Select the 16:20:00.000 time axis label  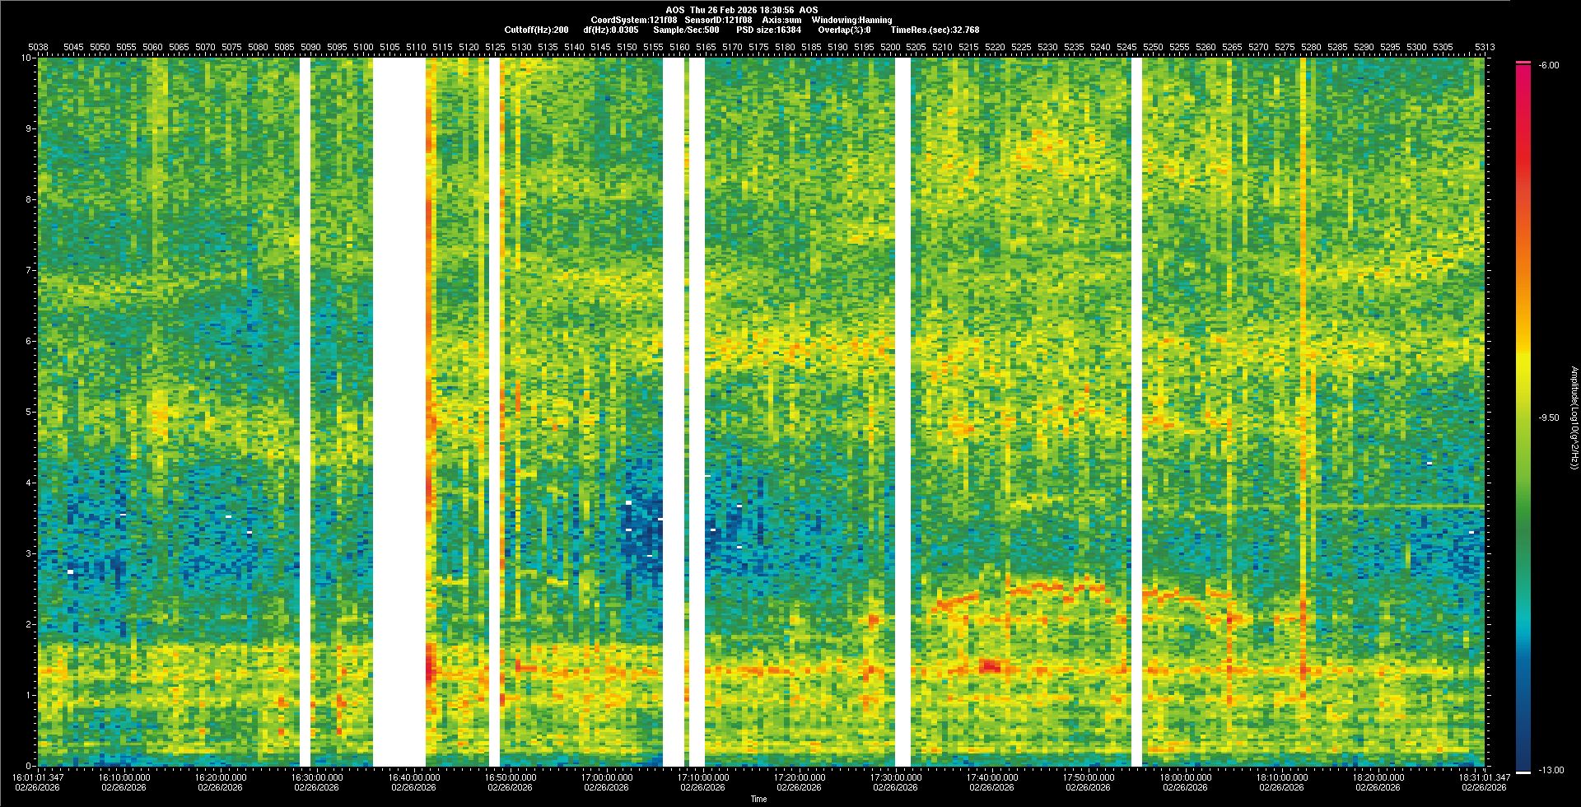(x=221, y=777)
